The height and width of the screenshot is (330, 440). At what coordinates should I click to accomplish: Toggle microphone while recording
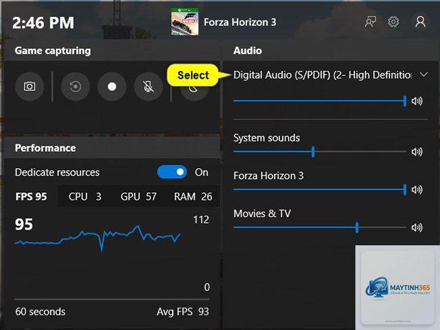pos(148,87)
